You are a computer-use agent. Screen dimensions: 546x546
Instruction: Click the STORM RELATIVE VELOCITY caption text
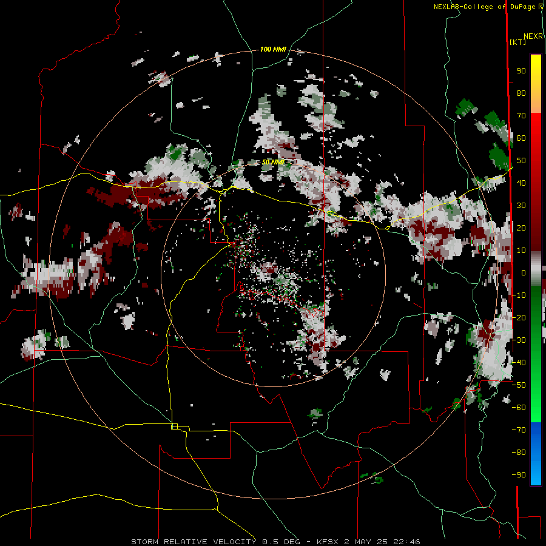click(194, 542)
